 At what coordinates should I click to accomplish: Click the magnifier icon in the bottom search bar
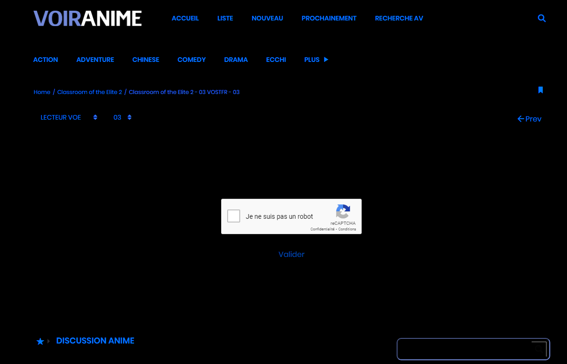539,349
